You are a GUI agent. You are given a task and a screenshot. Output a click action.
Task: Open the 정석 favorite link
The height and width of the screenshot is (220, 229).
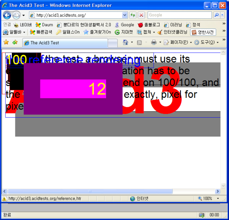pyautogui.click(x=193, y=25)
